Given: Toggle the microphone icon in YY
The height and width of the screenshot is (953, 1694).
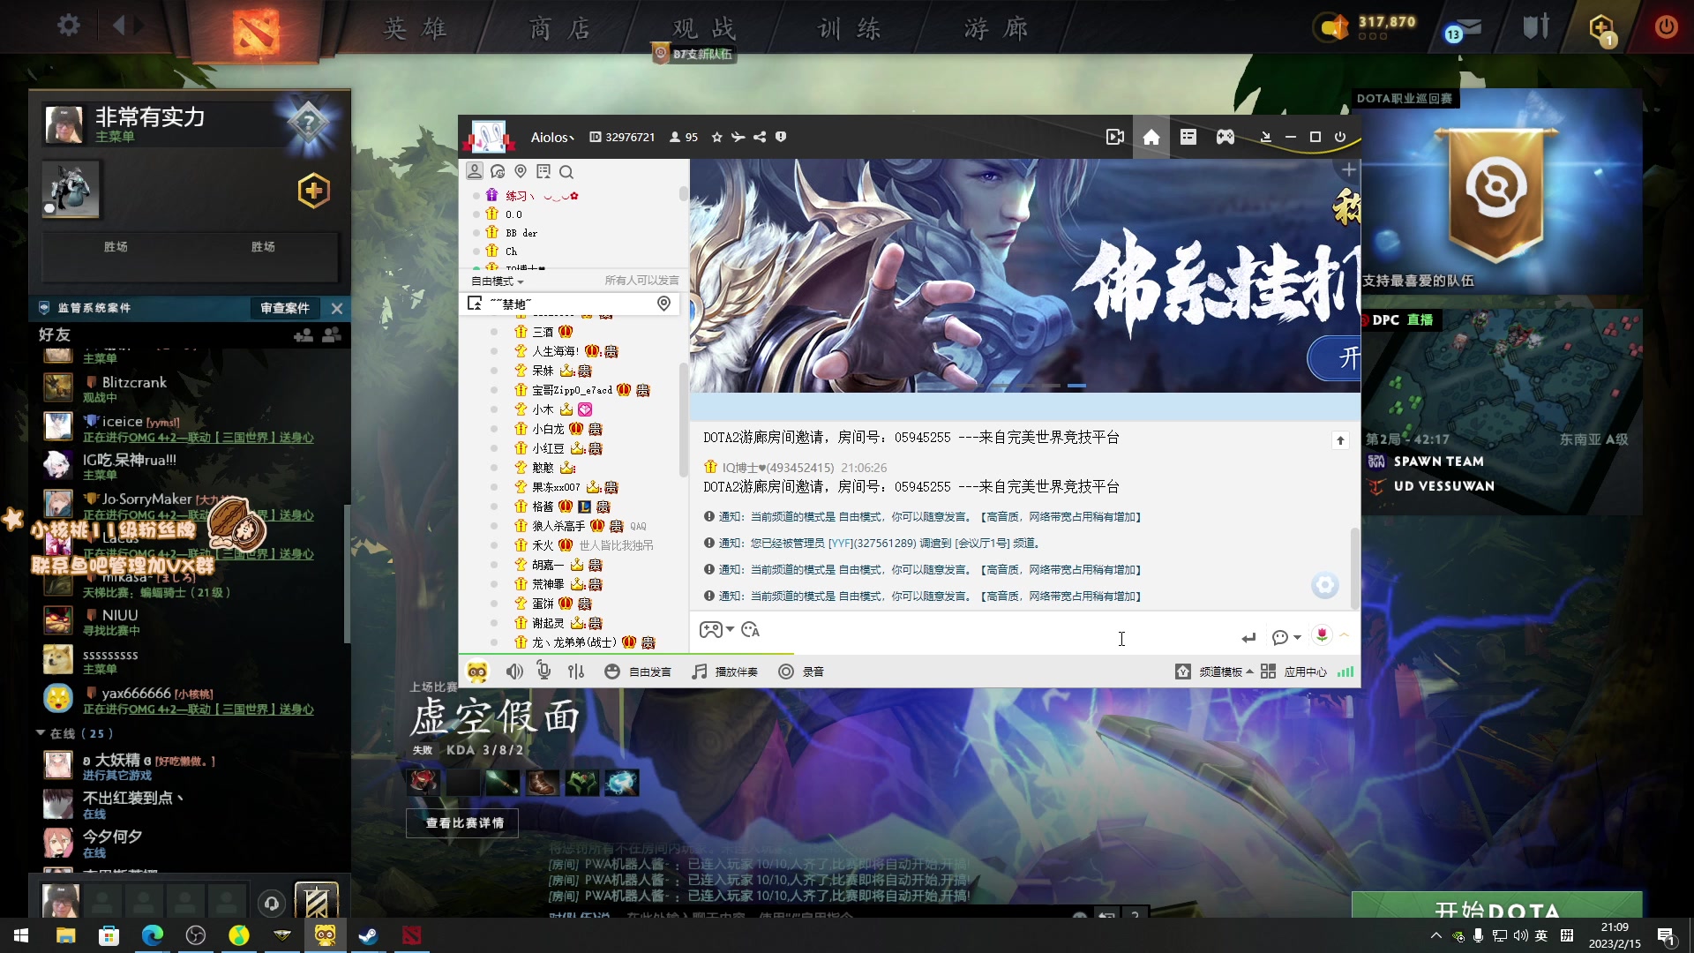Looking at the screenshot, I should pos(544,672).
